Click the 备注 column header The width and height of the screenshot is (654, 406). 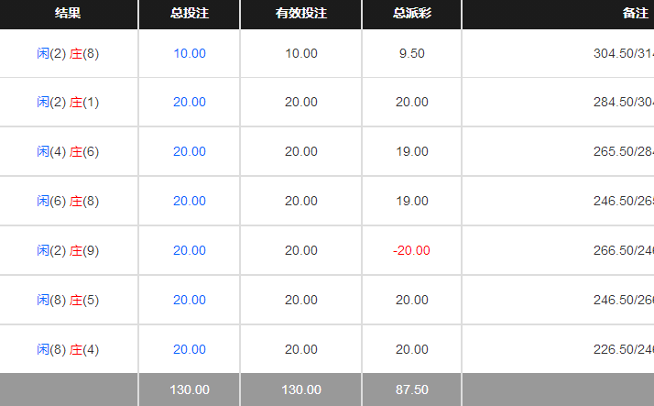pyautogui.click(x=635, y=14)
